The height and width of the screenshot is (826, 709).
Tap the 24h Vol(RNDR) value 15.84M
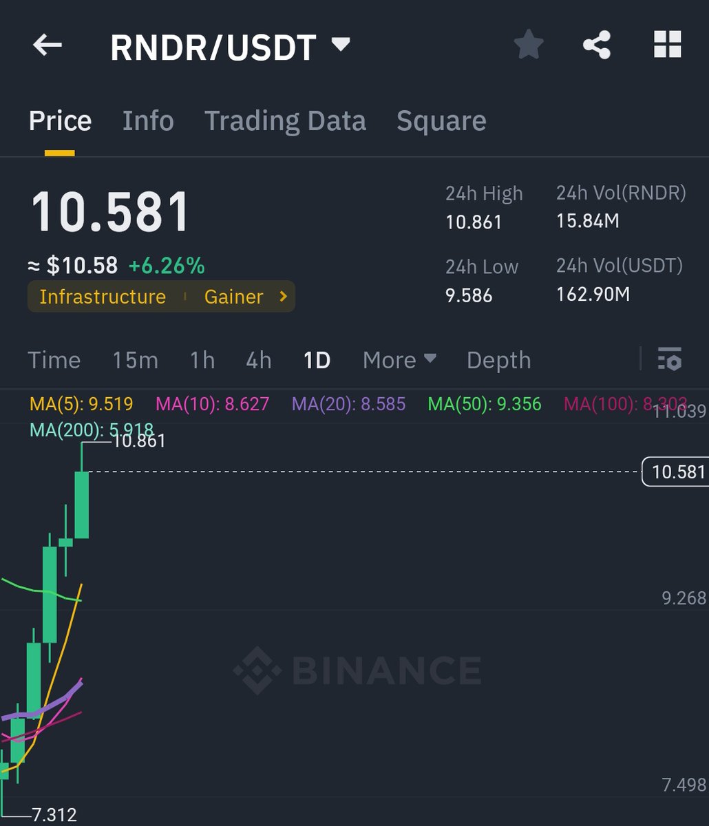[x=588, y=221]
